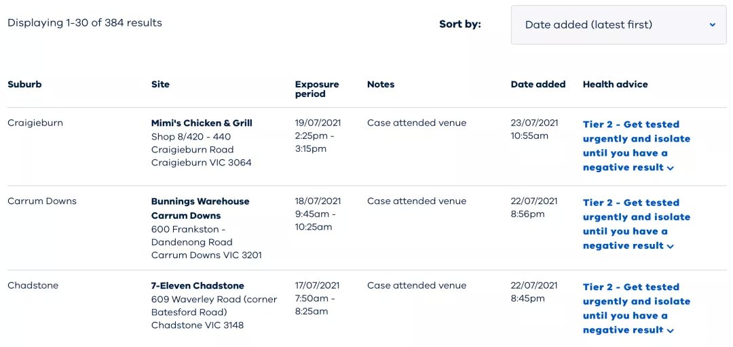The width and height of the screenshot is (733, 347).
Task: Click chevron beside Chadstone negative result
Action: 671,331
